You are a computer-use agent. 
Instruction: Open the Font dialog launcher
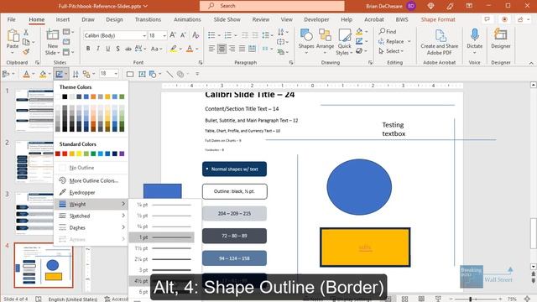pos(201,63)
